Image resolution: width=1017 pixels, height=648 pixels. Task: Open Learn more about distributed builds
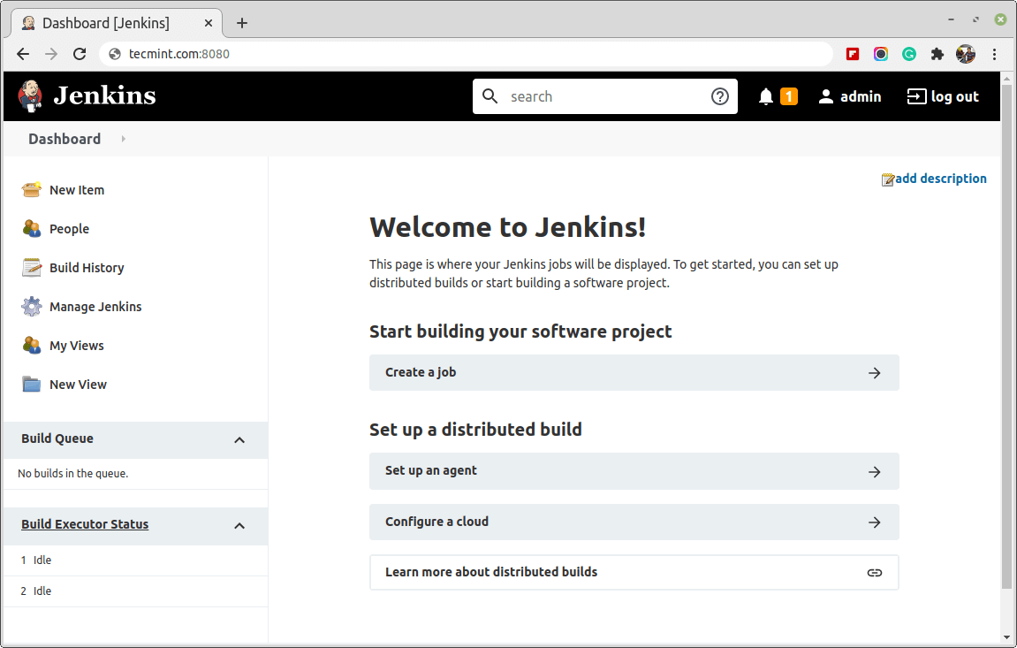pos(634,572)
